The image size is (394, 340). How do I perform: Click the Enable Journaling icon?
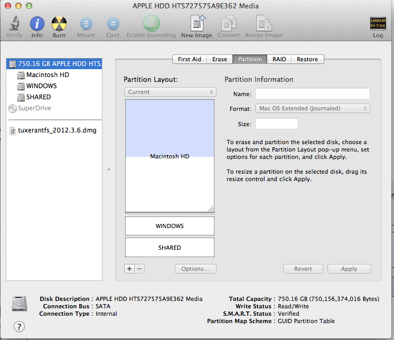[151, 23]
